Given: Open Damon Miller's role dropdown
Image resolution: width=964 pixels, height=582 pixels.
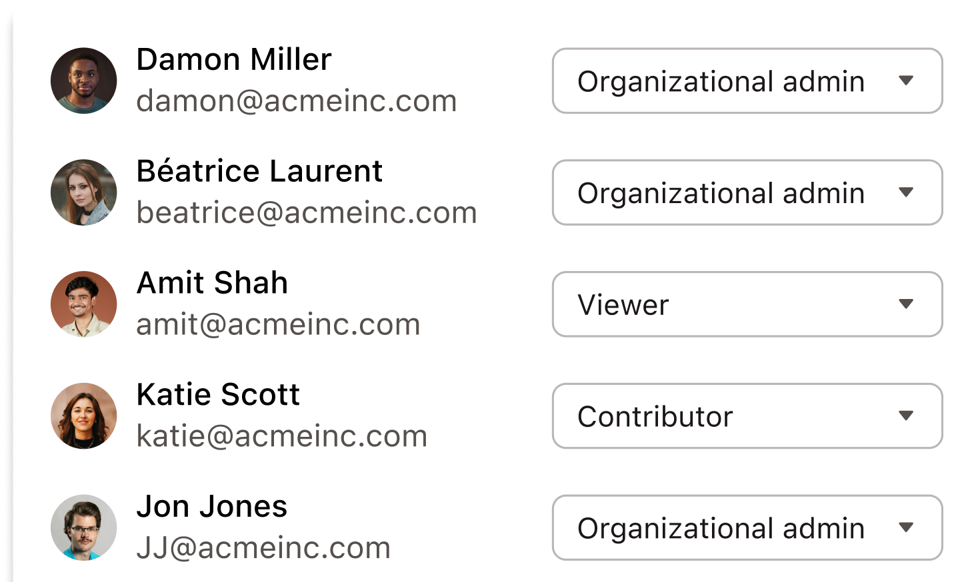Looking at the screenshot, I should tap(747, 81).
